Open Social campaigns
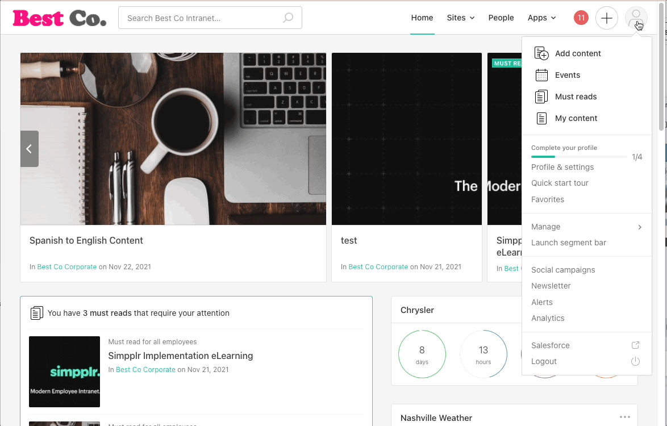Viewport: 667px width, 426px height. (563, 270)
